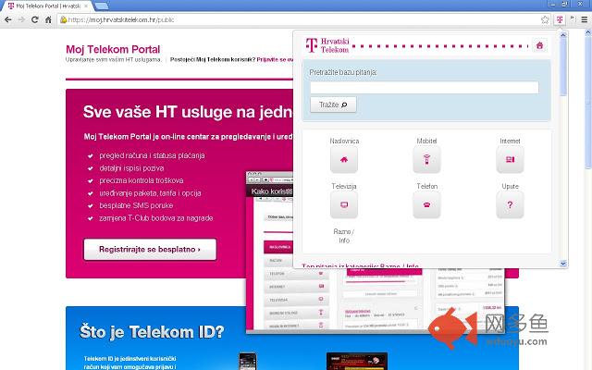Click the page vertical scrollbar thumb
The height and width of the screenshot is (370, 592).
point(588,102)
